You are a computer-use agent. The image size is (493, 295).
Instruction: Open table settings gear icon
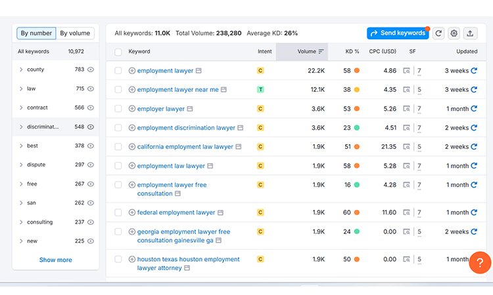pyautogui.click(x=454, y=33)
